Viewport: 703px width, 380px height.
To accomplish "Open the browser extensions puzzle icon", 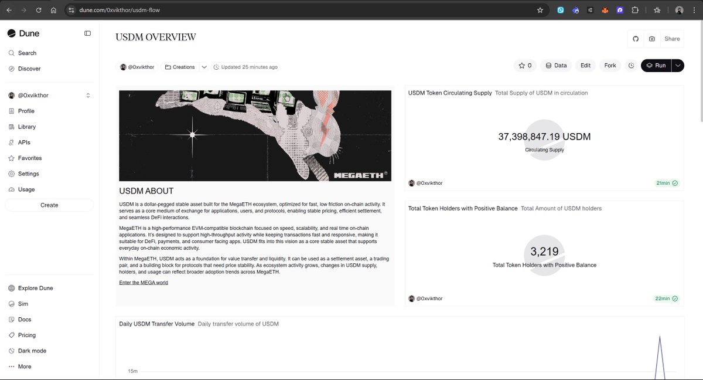I will [x=635, y=10].
